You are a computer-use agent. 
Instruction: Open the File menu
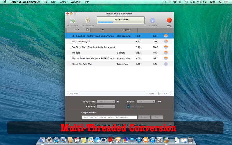46,2
